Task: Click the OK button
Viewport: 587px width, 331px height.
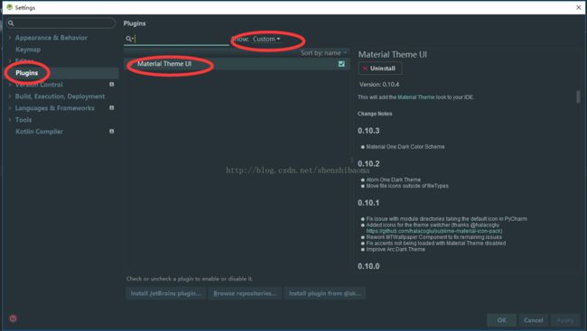Action: click(501, 320)
